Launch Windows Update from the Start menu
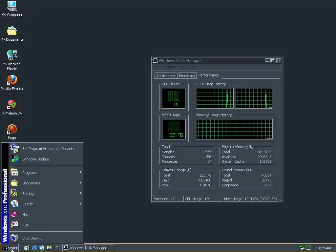The height and width of the screenshot is (252, 336). (46, 159)
